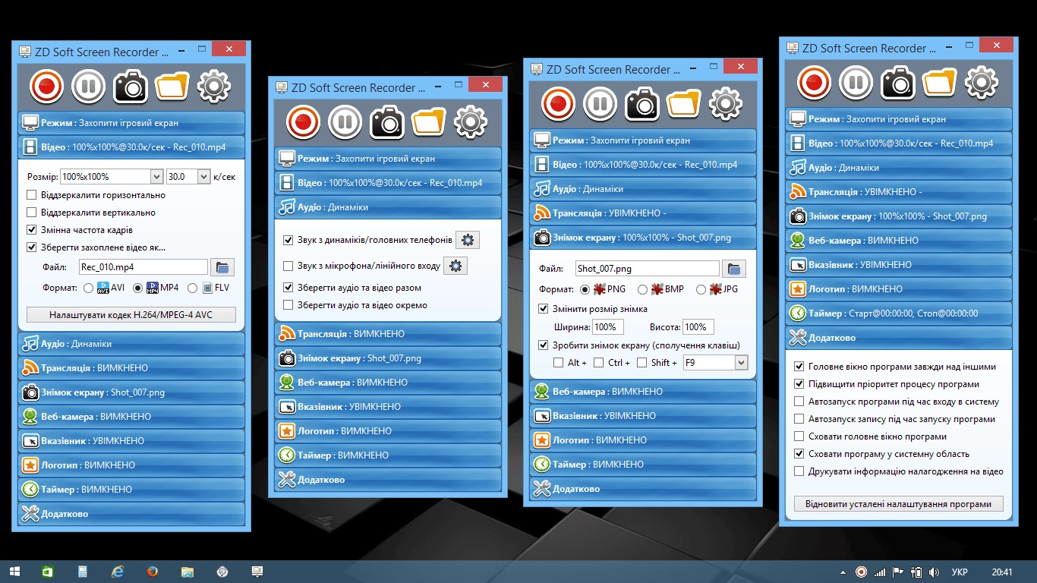Click the camera icon in the third window's toolbar
1037x583 pixels.
[642, 104]
